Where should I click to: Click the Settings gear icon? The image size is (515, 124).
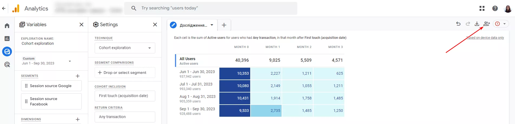96,25
